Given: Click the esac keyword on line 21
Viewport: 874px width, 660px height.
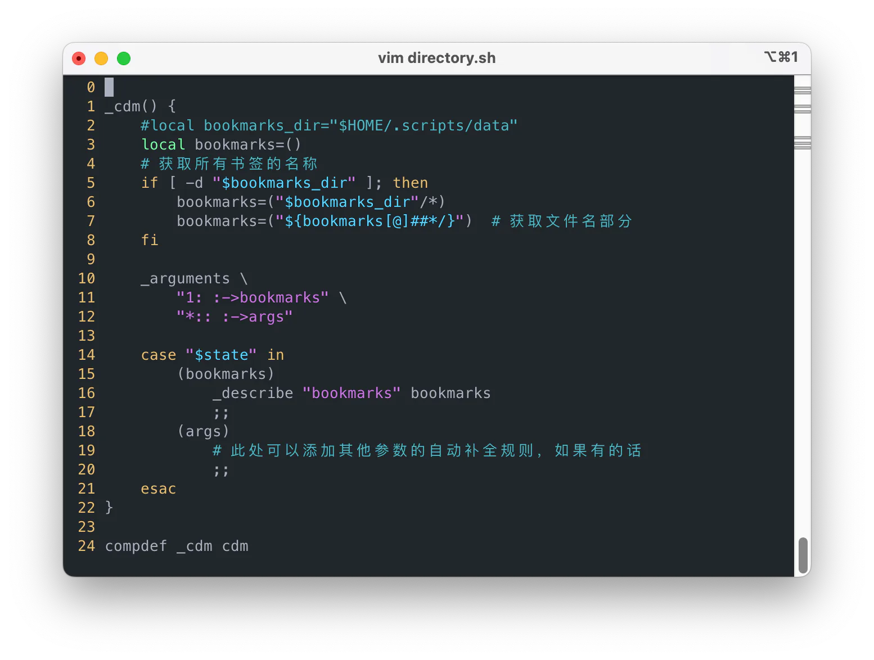Looking at the screenshot, I should (159, 489).
